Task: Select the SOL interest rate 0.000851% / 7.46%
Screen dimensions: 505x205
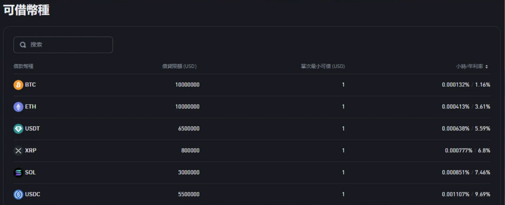Action: click(x=466, y=173)
